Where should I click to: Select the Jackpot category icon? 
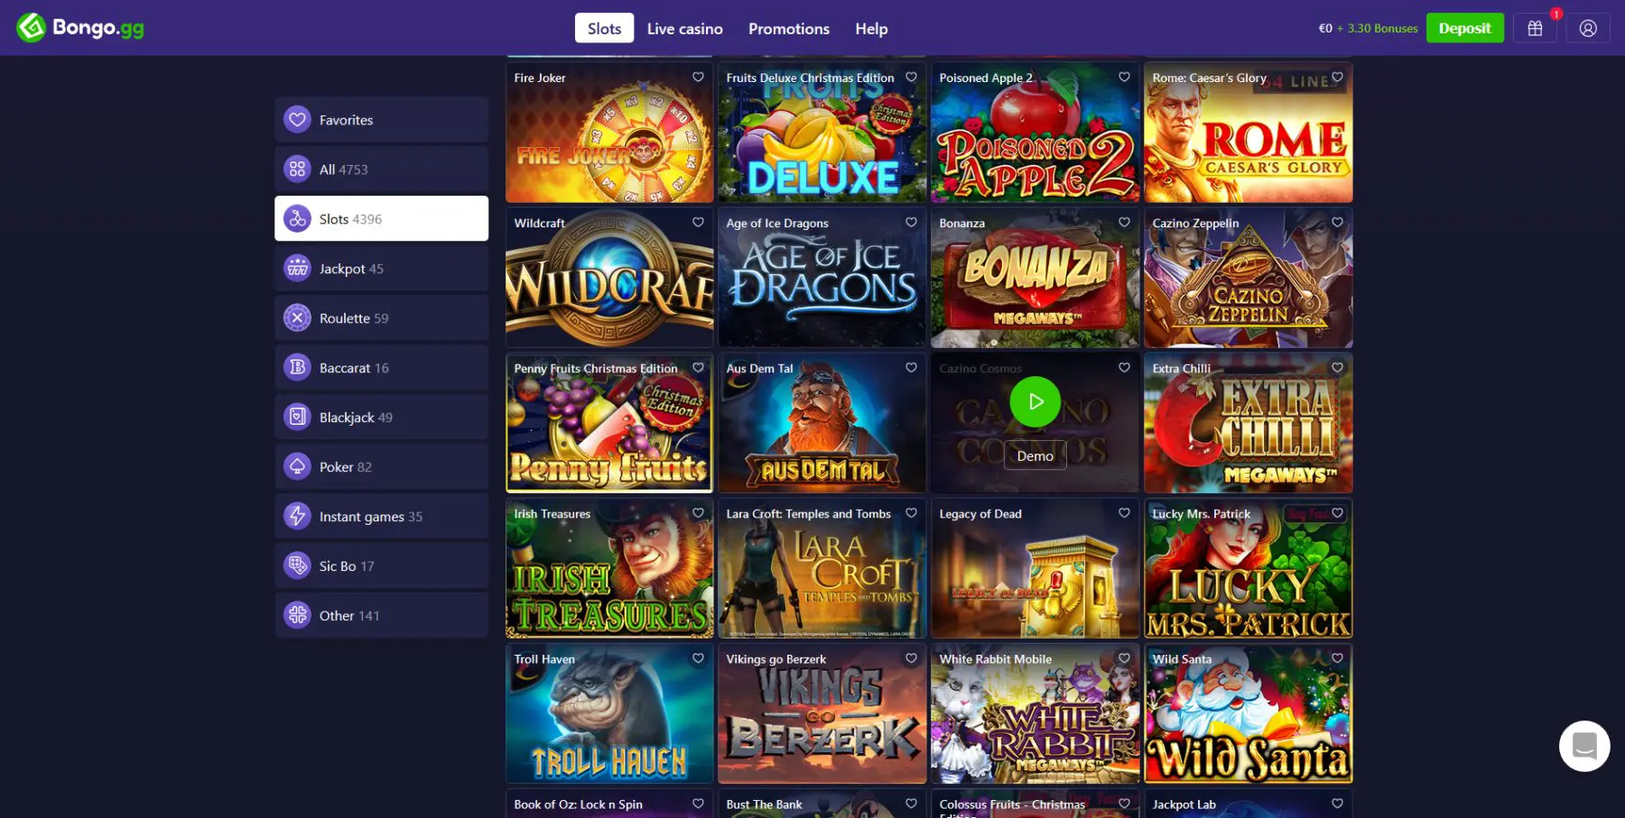(x=296, y=268)
